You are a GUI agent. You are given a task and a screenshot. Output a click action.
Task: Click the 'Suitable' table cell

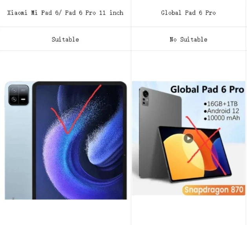point(65,39)
